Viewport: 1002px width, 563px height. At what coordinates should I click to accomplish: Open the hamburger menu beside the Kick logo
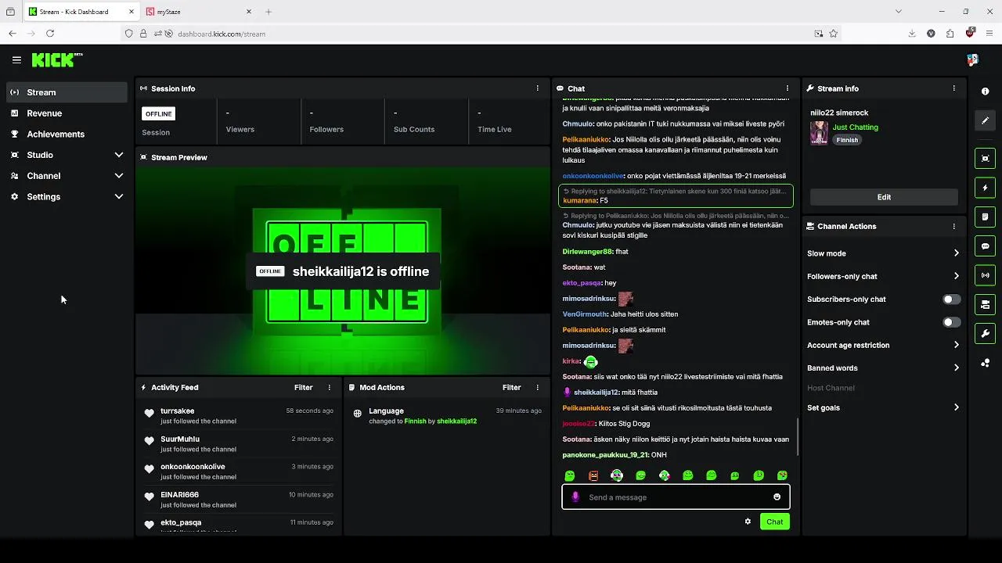click(16, 59)
